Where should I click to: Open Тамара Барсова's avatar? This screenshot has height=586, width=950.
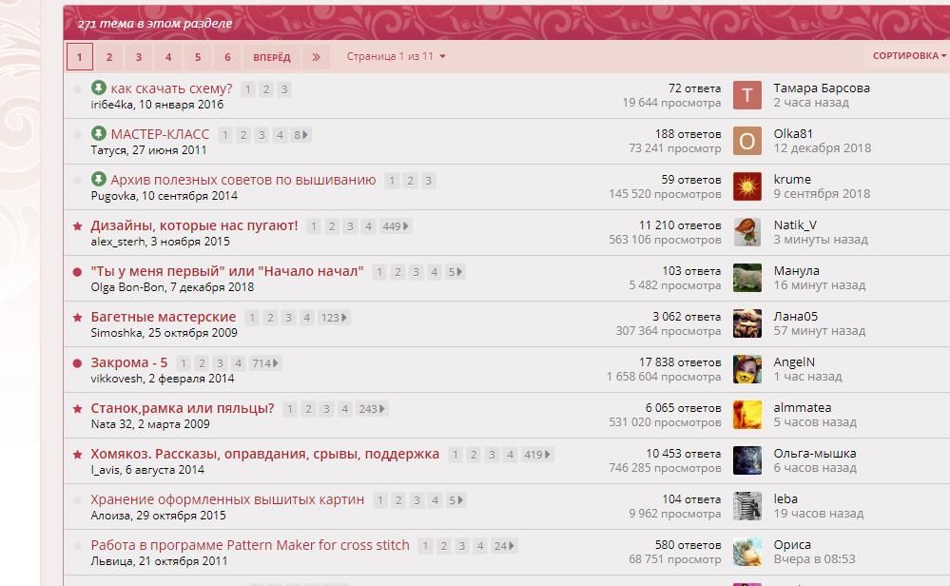coord(747,95)
